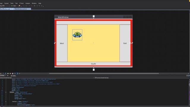Close the MainWindow.xaml tab
Screen dimensions: 190x107
(x=13, y=9)
